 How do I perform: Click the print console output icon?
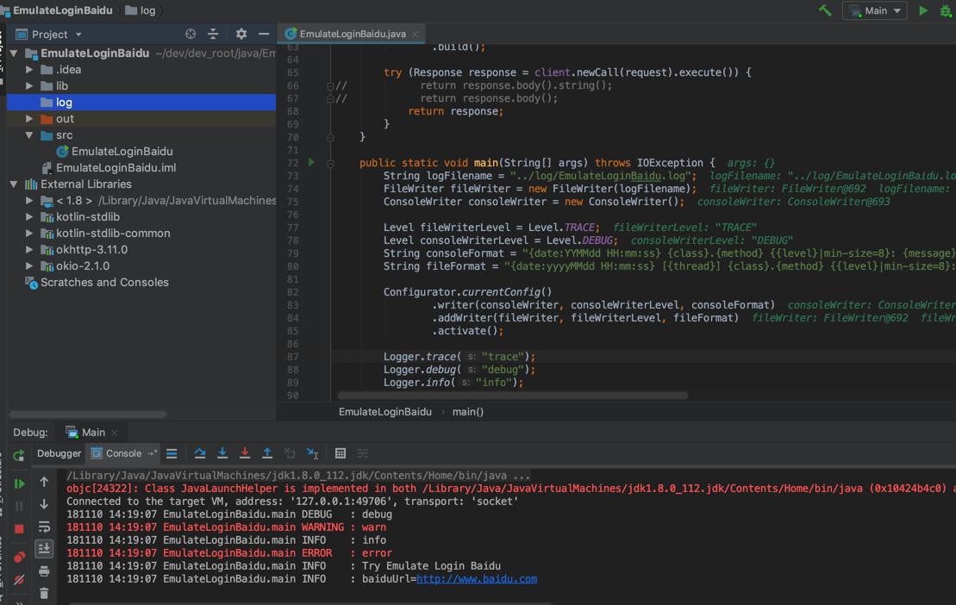point(44,571)
